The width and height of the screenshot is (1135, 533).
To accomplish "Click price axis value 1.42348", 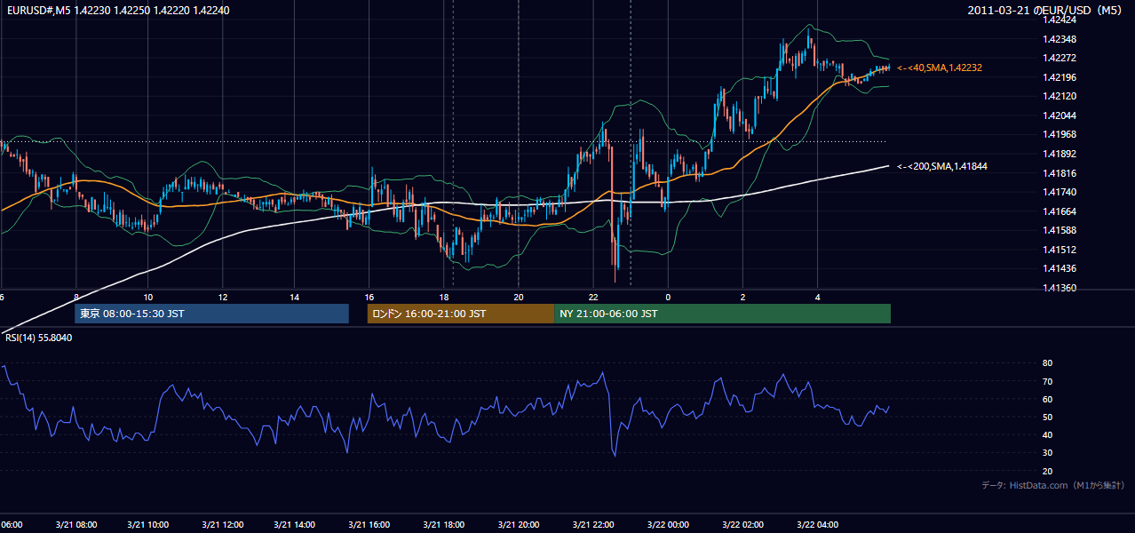I will (x=1059, y=39).
